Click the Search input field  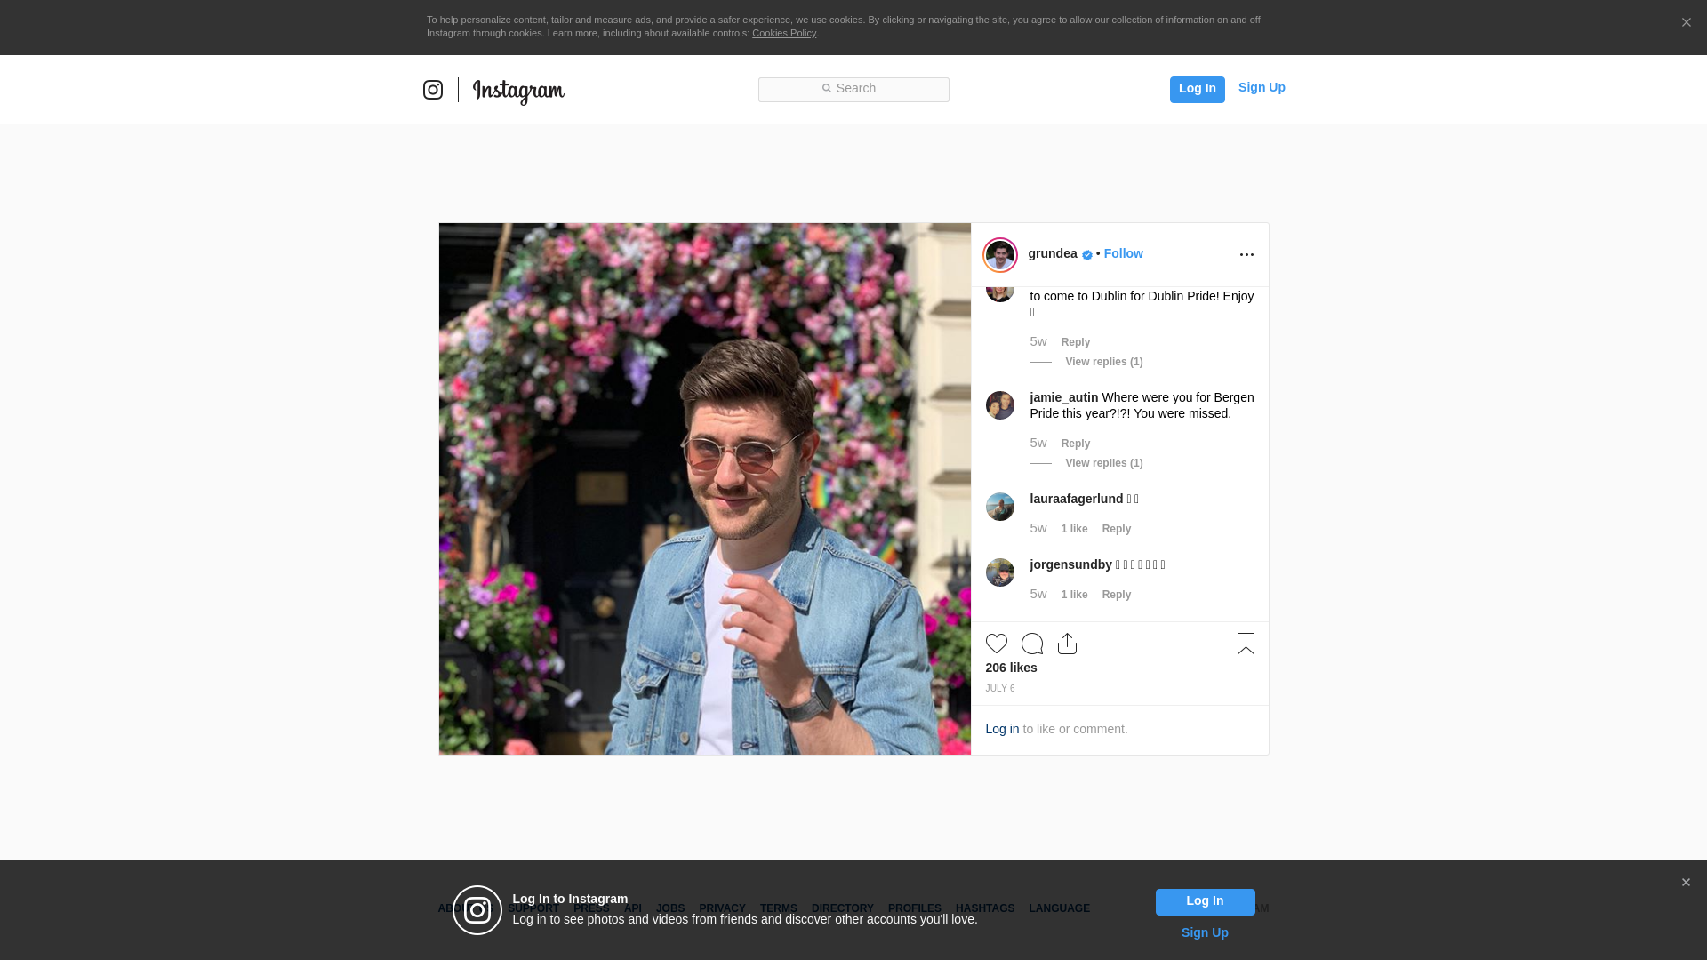click(853, 89)
